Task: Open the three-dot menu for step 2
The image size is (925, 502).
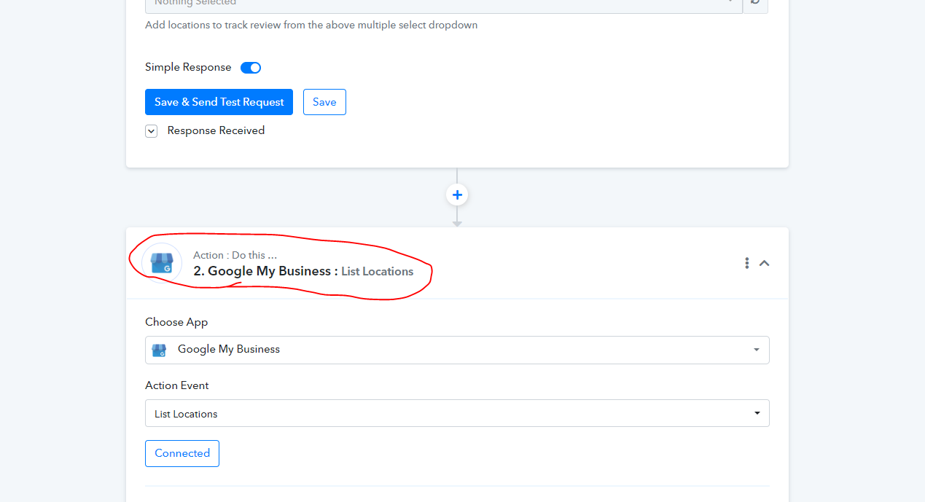Action: point(746,263)
